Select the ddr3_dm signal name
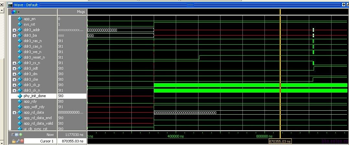Image resolution: width=349 pixels, height=145 pixels. pos(31,74)
